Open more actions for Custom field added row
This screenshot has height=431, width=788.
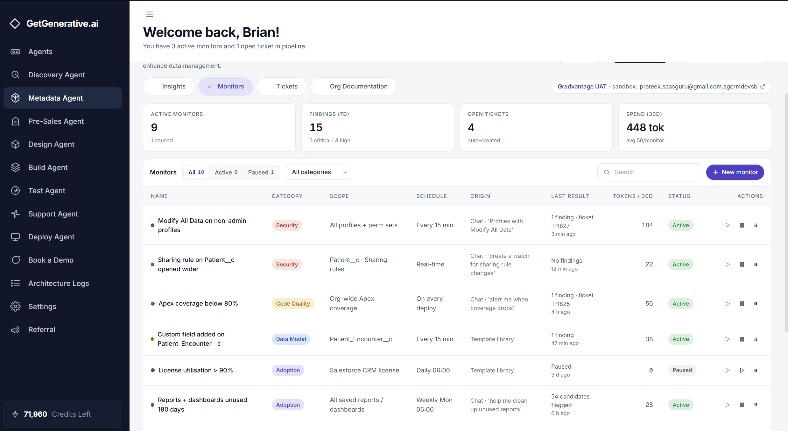pos(756,339)
